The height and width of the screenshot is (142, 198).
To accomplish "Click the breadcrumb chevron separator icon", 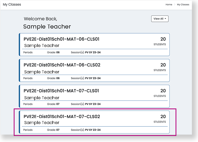I will tap(175, 4).
